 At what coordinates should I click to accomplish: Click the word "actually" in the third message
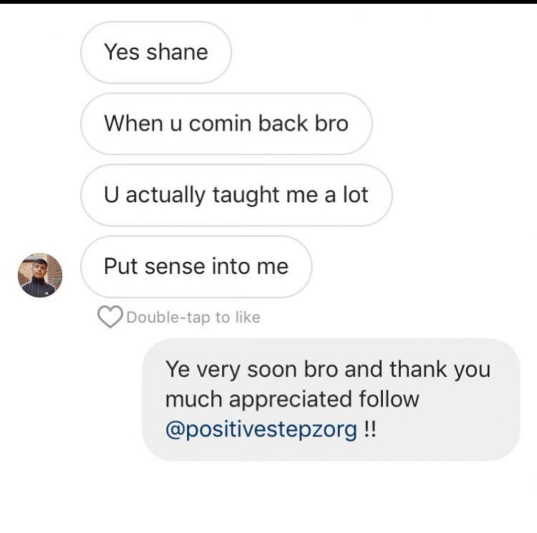click(166, 195)
